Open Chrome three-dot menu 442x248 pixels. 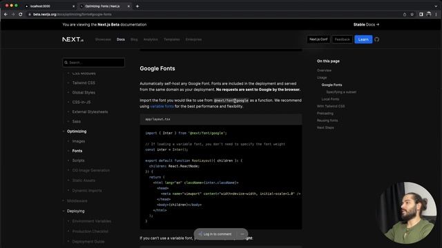(436, 14)
